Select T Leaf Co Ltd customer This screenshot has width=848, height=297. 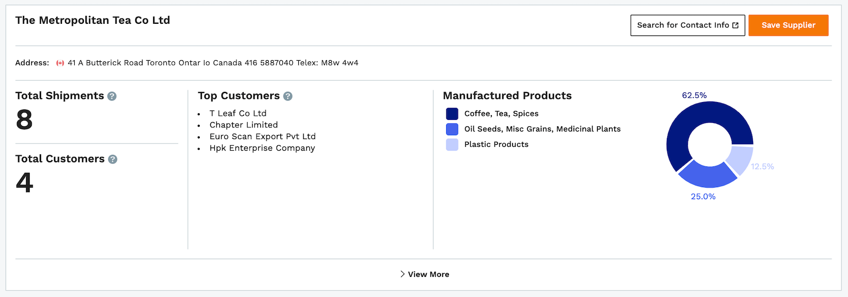click(x=238, y=113)
